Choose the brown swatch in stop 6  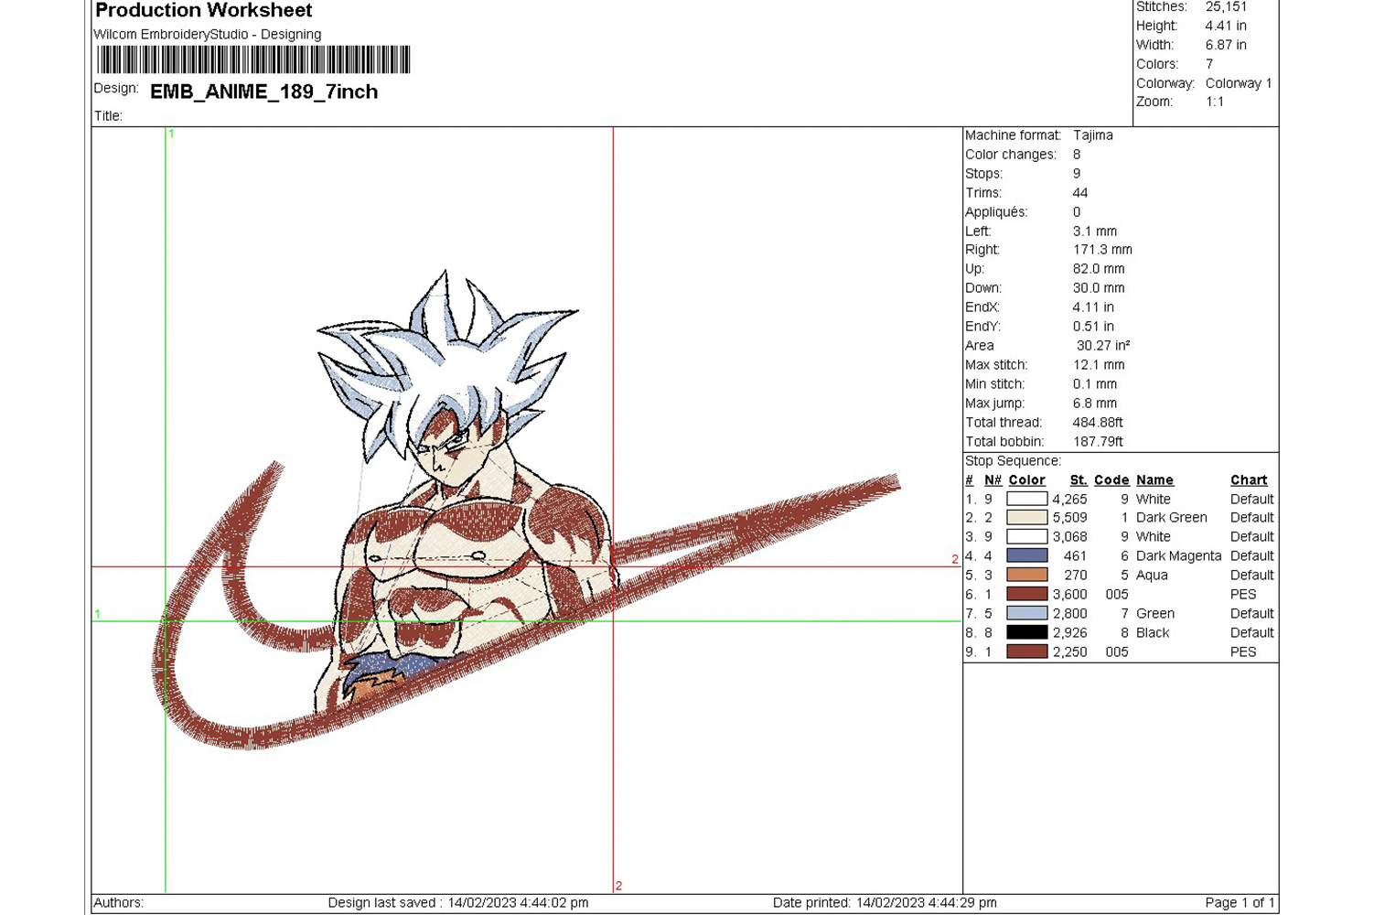pyautogui.click(x=1026, y=594)
